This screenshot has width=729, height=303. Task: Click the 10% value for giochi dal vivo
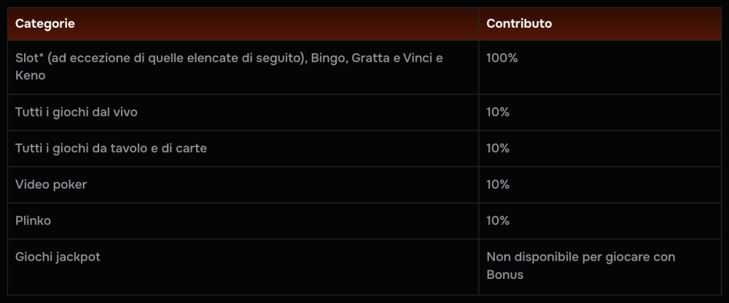pos(498,112)
